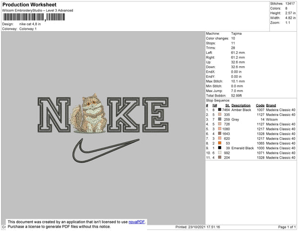The width and height of the screenshot is (298, 231).
Task: Click the Zoom value 1:1
Action: click(x=288, y=23)
